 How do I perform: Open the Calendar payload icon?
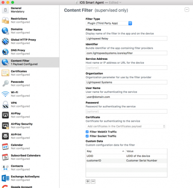tap(5, 147)
